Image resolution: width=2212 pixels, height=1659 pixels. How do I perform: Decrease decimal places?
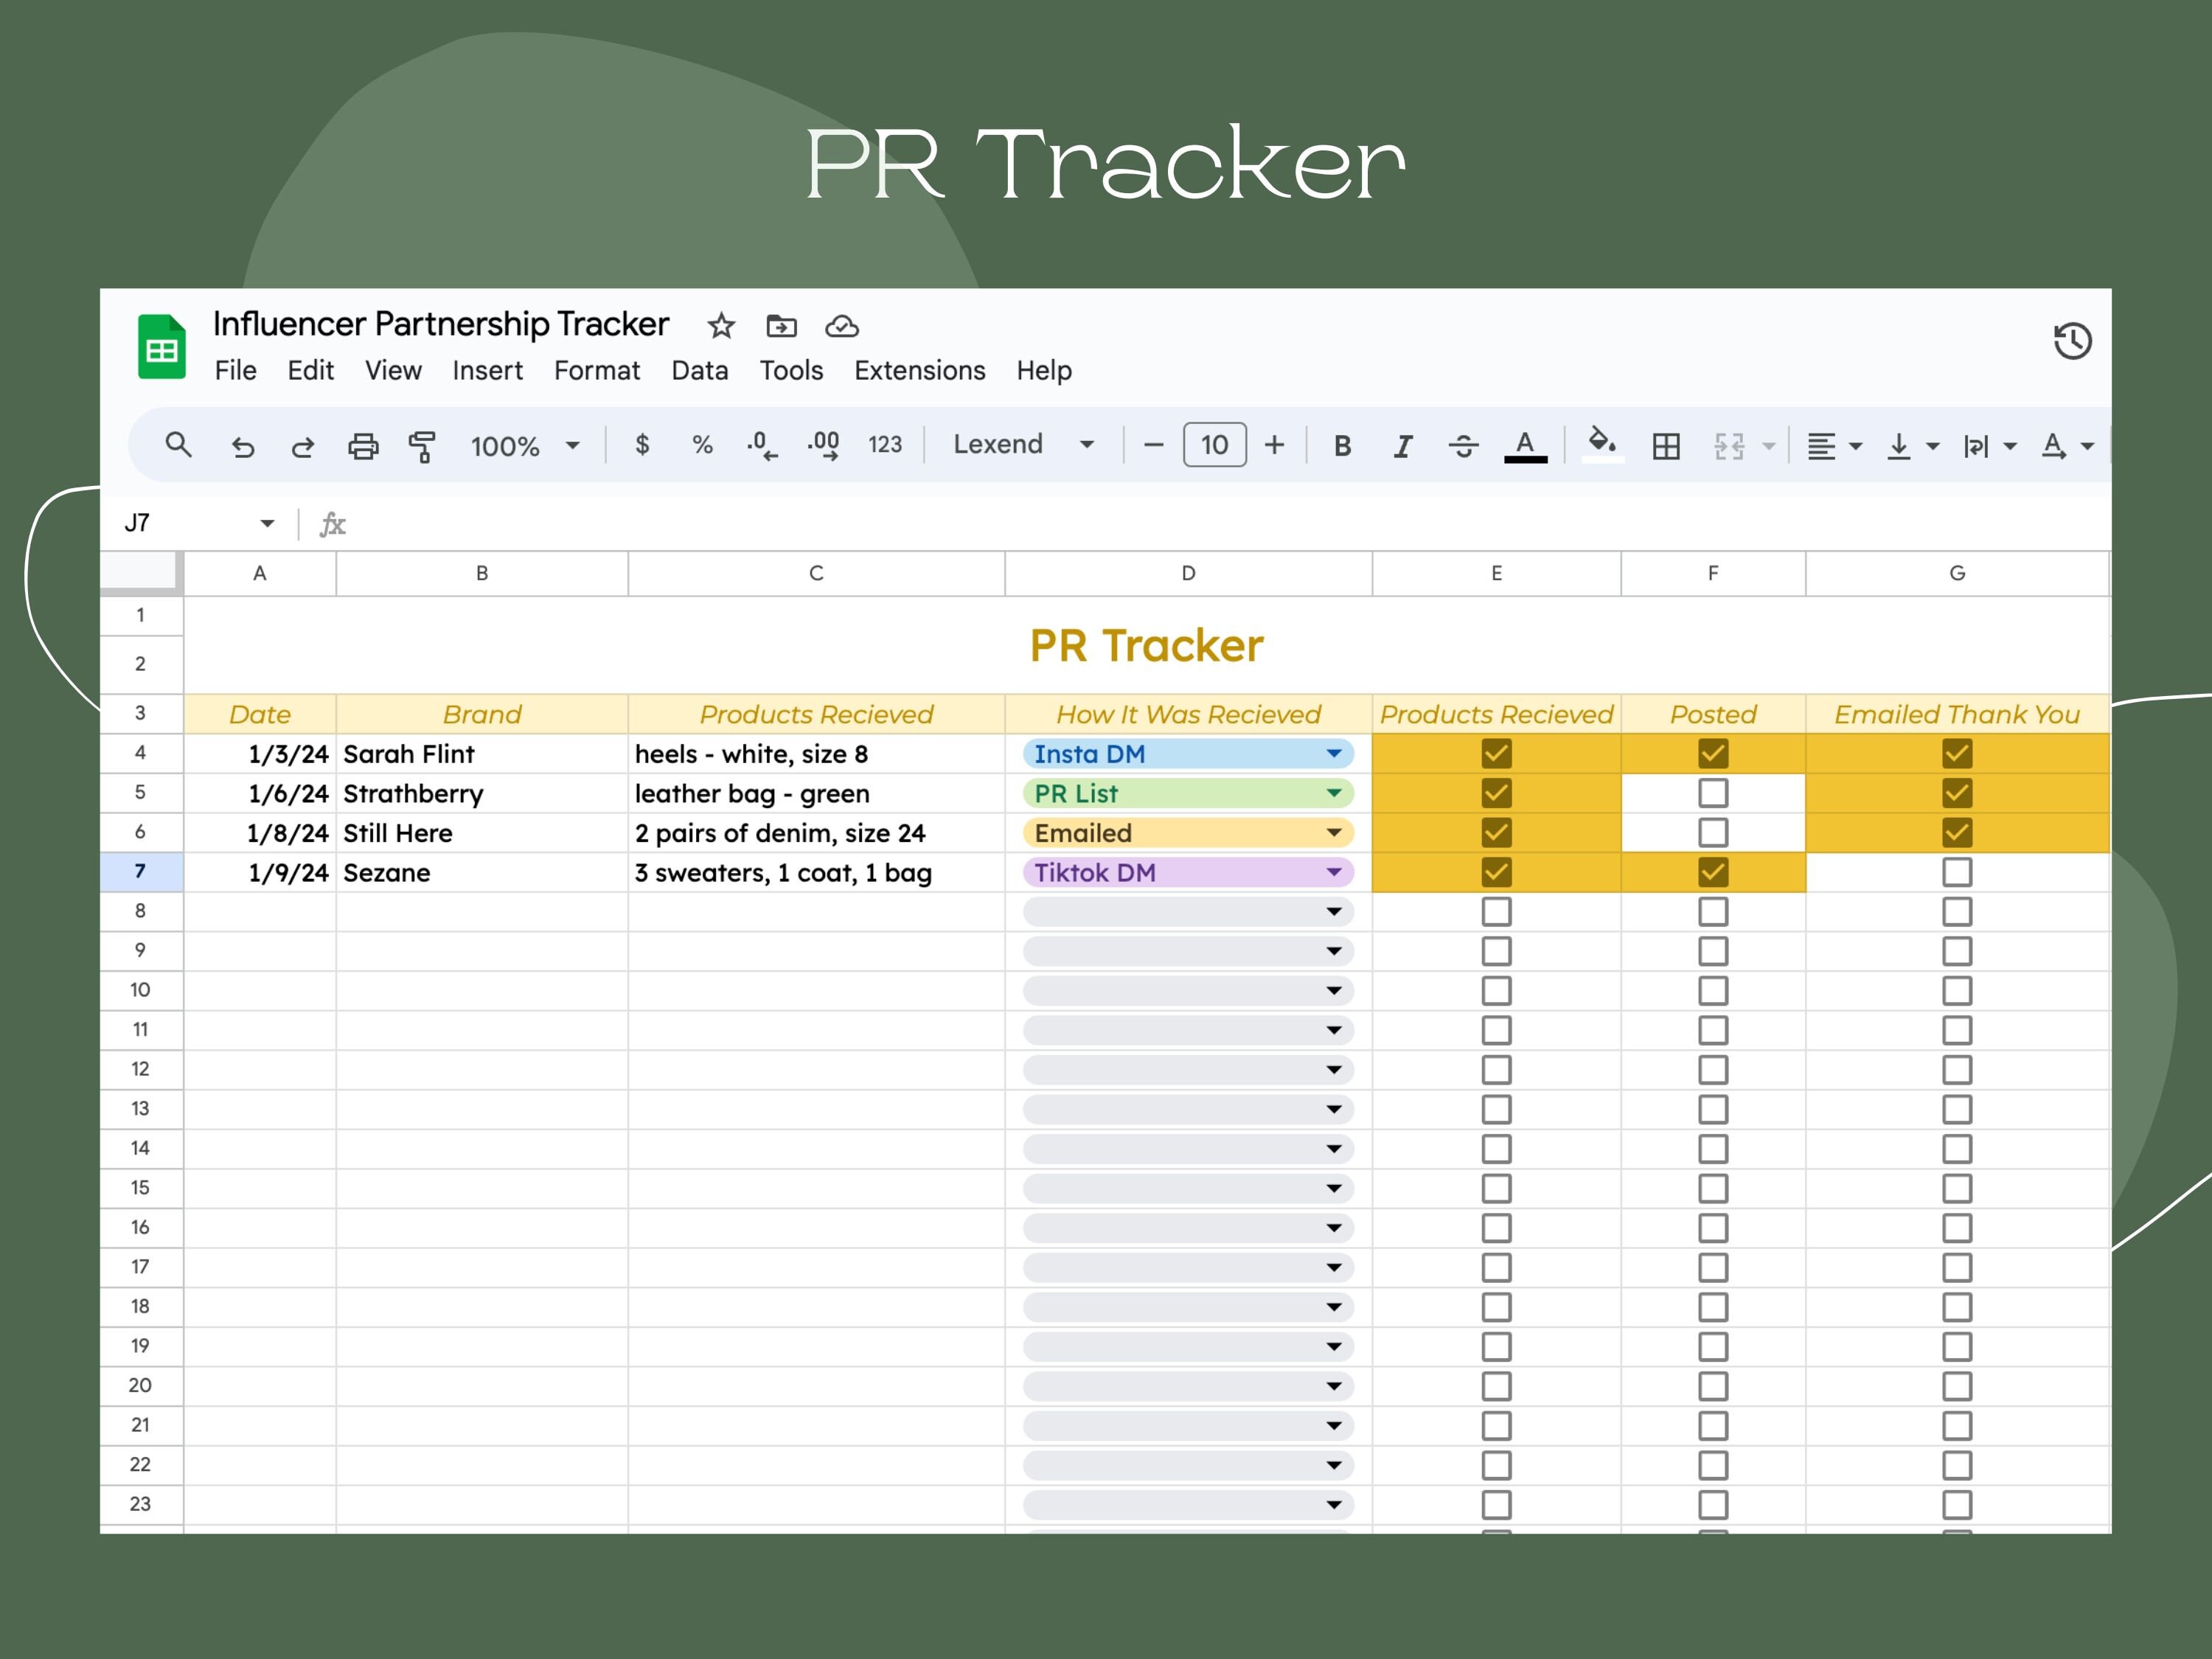coord(760,445)
